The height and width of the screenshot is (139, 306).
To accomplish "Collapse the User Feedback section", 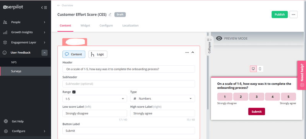I will pyautogui.click(x=44, y=53).
